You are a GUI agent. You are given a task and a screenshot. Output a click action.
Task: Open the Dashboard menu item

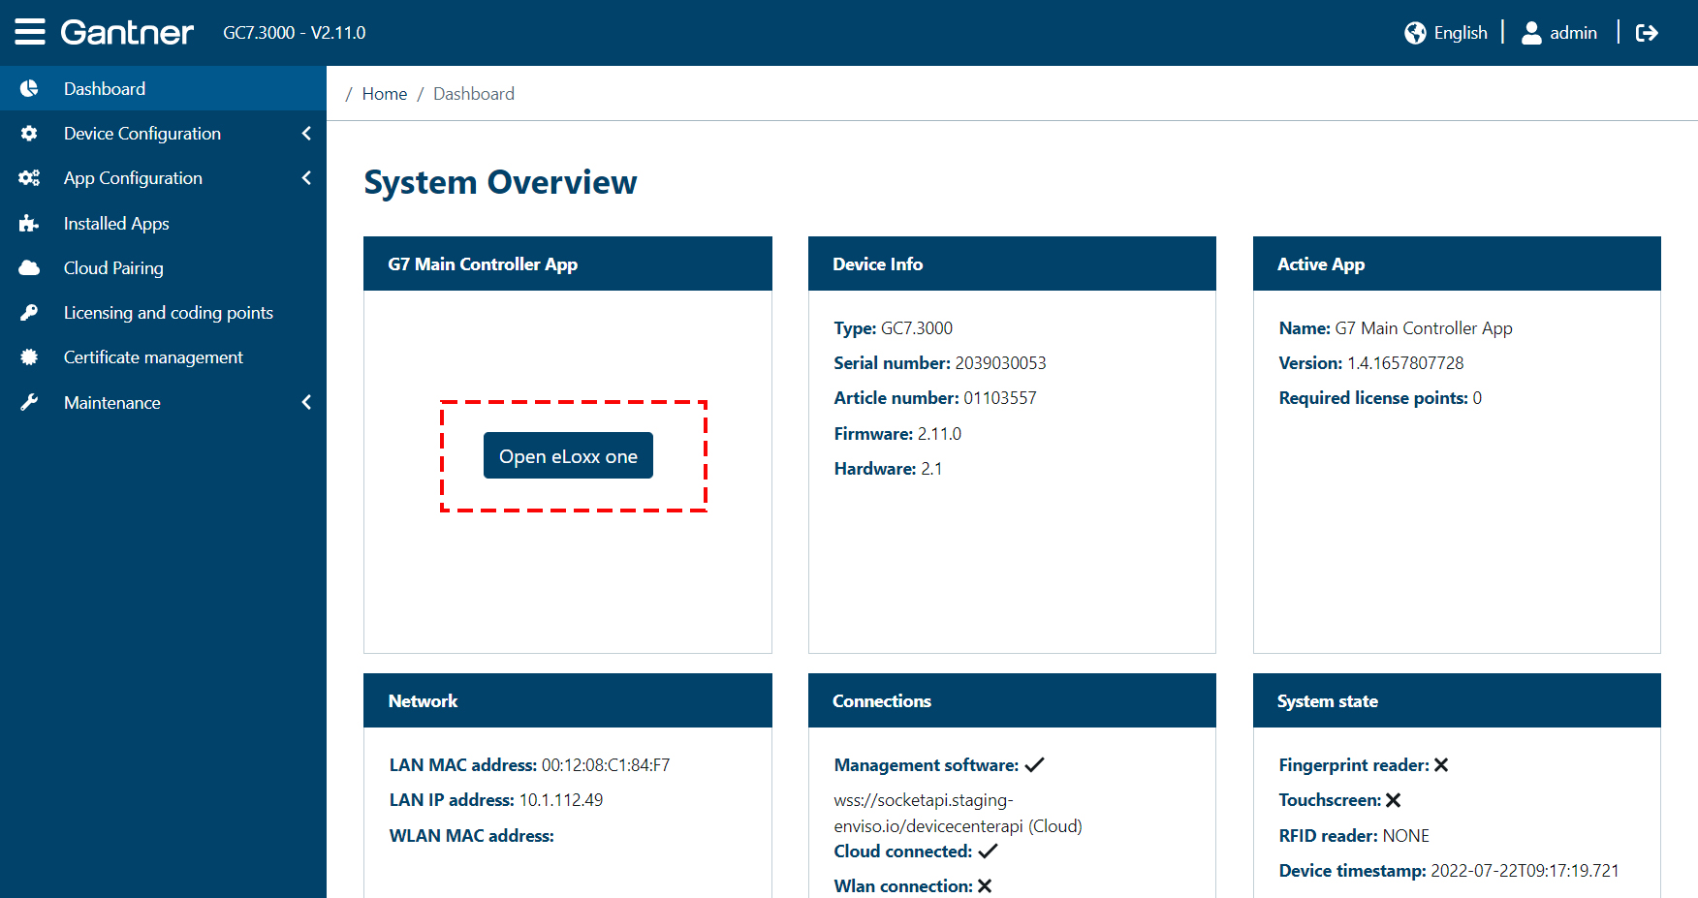coord(163,88)
